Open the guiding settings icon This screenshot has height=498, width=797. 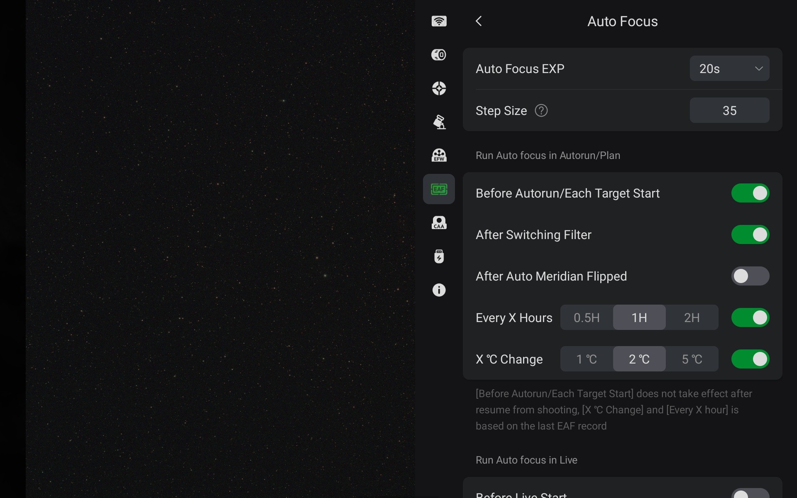coord(439,88)
